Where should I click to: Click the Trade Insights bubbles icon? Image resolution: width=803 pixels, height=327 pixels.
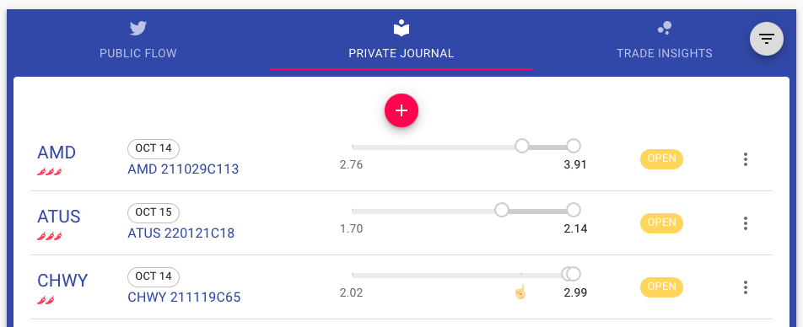coord(665,28)
